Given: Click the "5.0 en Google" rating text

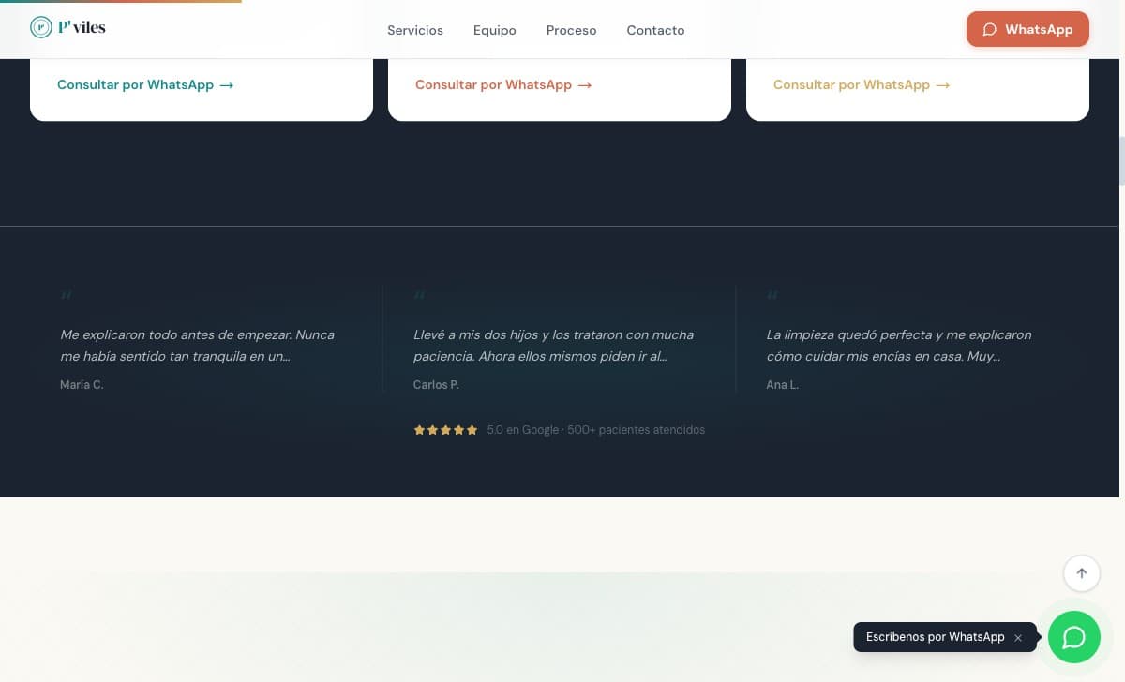Looking at the screenshot, I should coord(522,430).
